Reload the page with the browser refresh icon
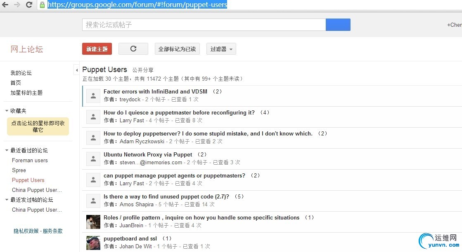 pyautogui.click(x=29, y=5)
